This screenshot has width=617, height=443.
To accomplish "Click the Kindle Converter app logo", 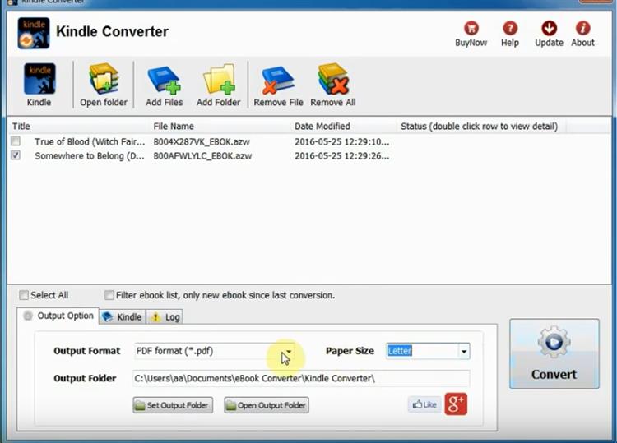I will coord(34,33).
